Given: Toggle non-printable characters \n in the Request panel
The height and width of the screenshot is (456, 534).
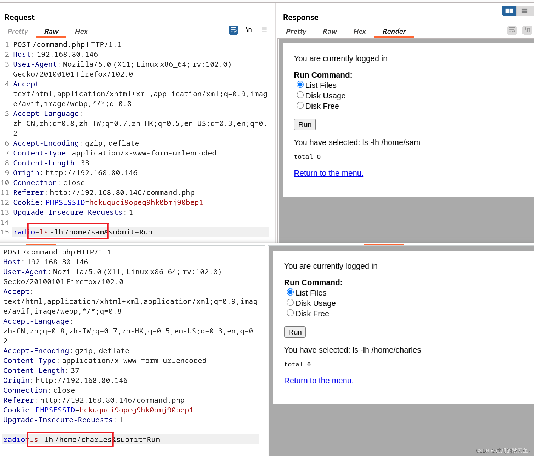Looking at the screenshot, I should click(249, 30).
